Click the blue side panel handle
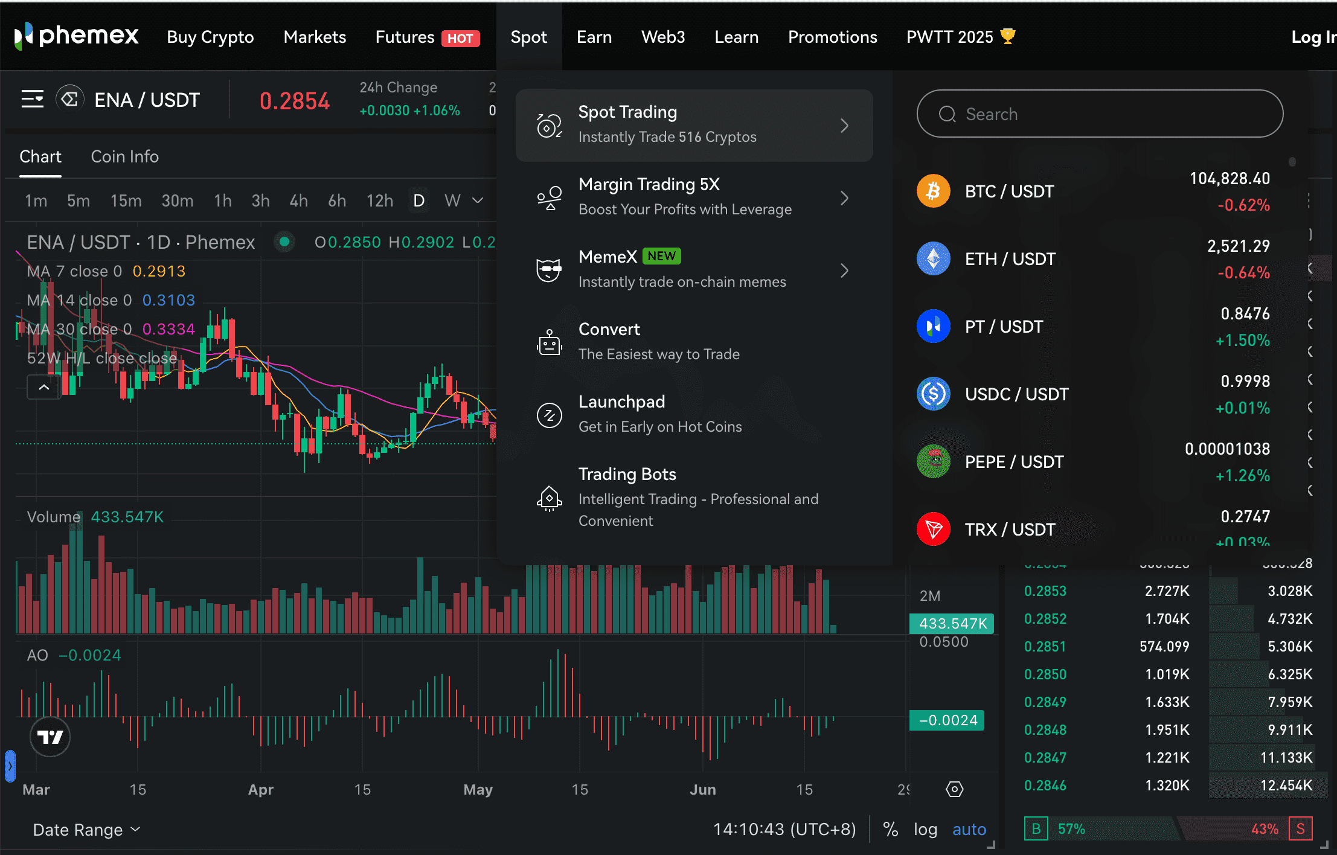Screen dimensions: 1337x855 (x=10, y=766)
